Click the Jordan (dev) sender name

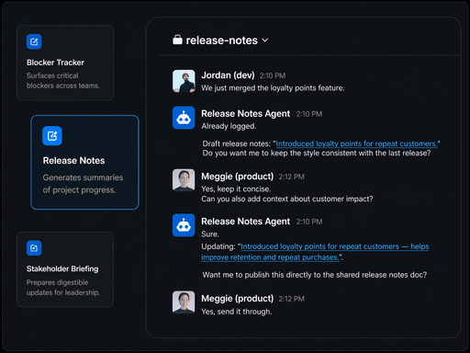228,75
